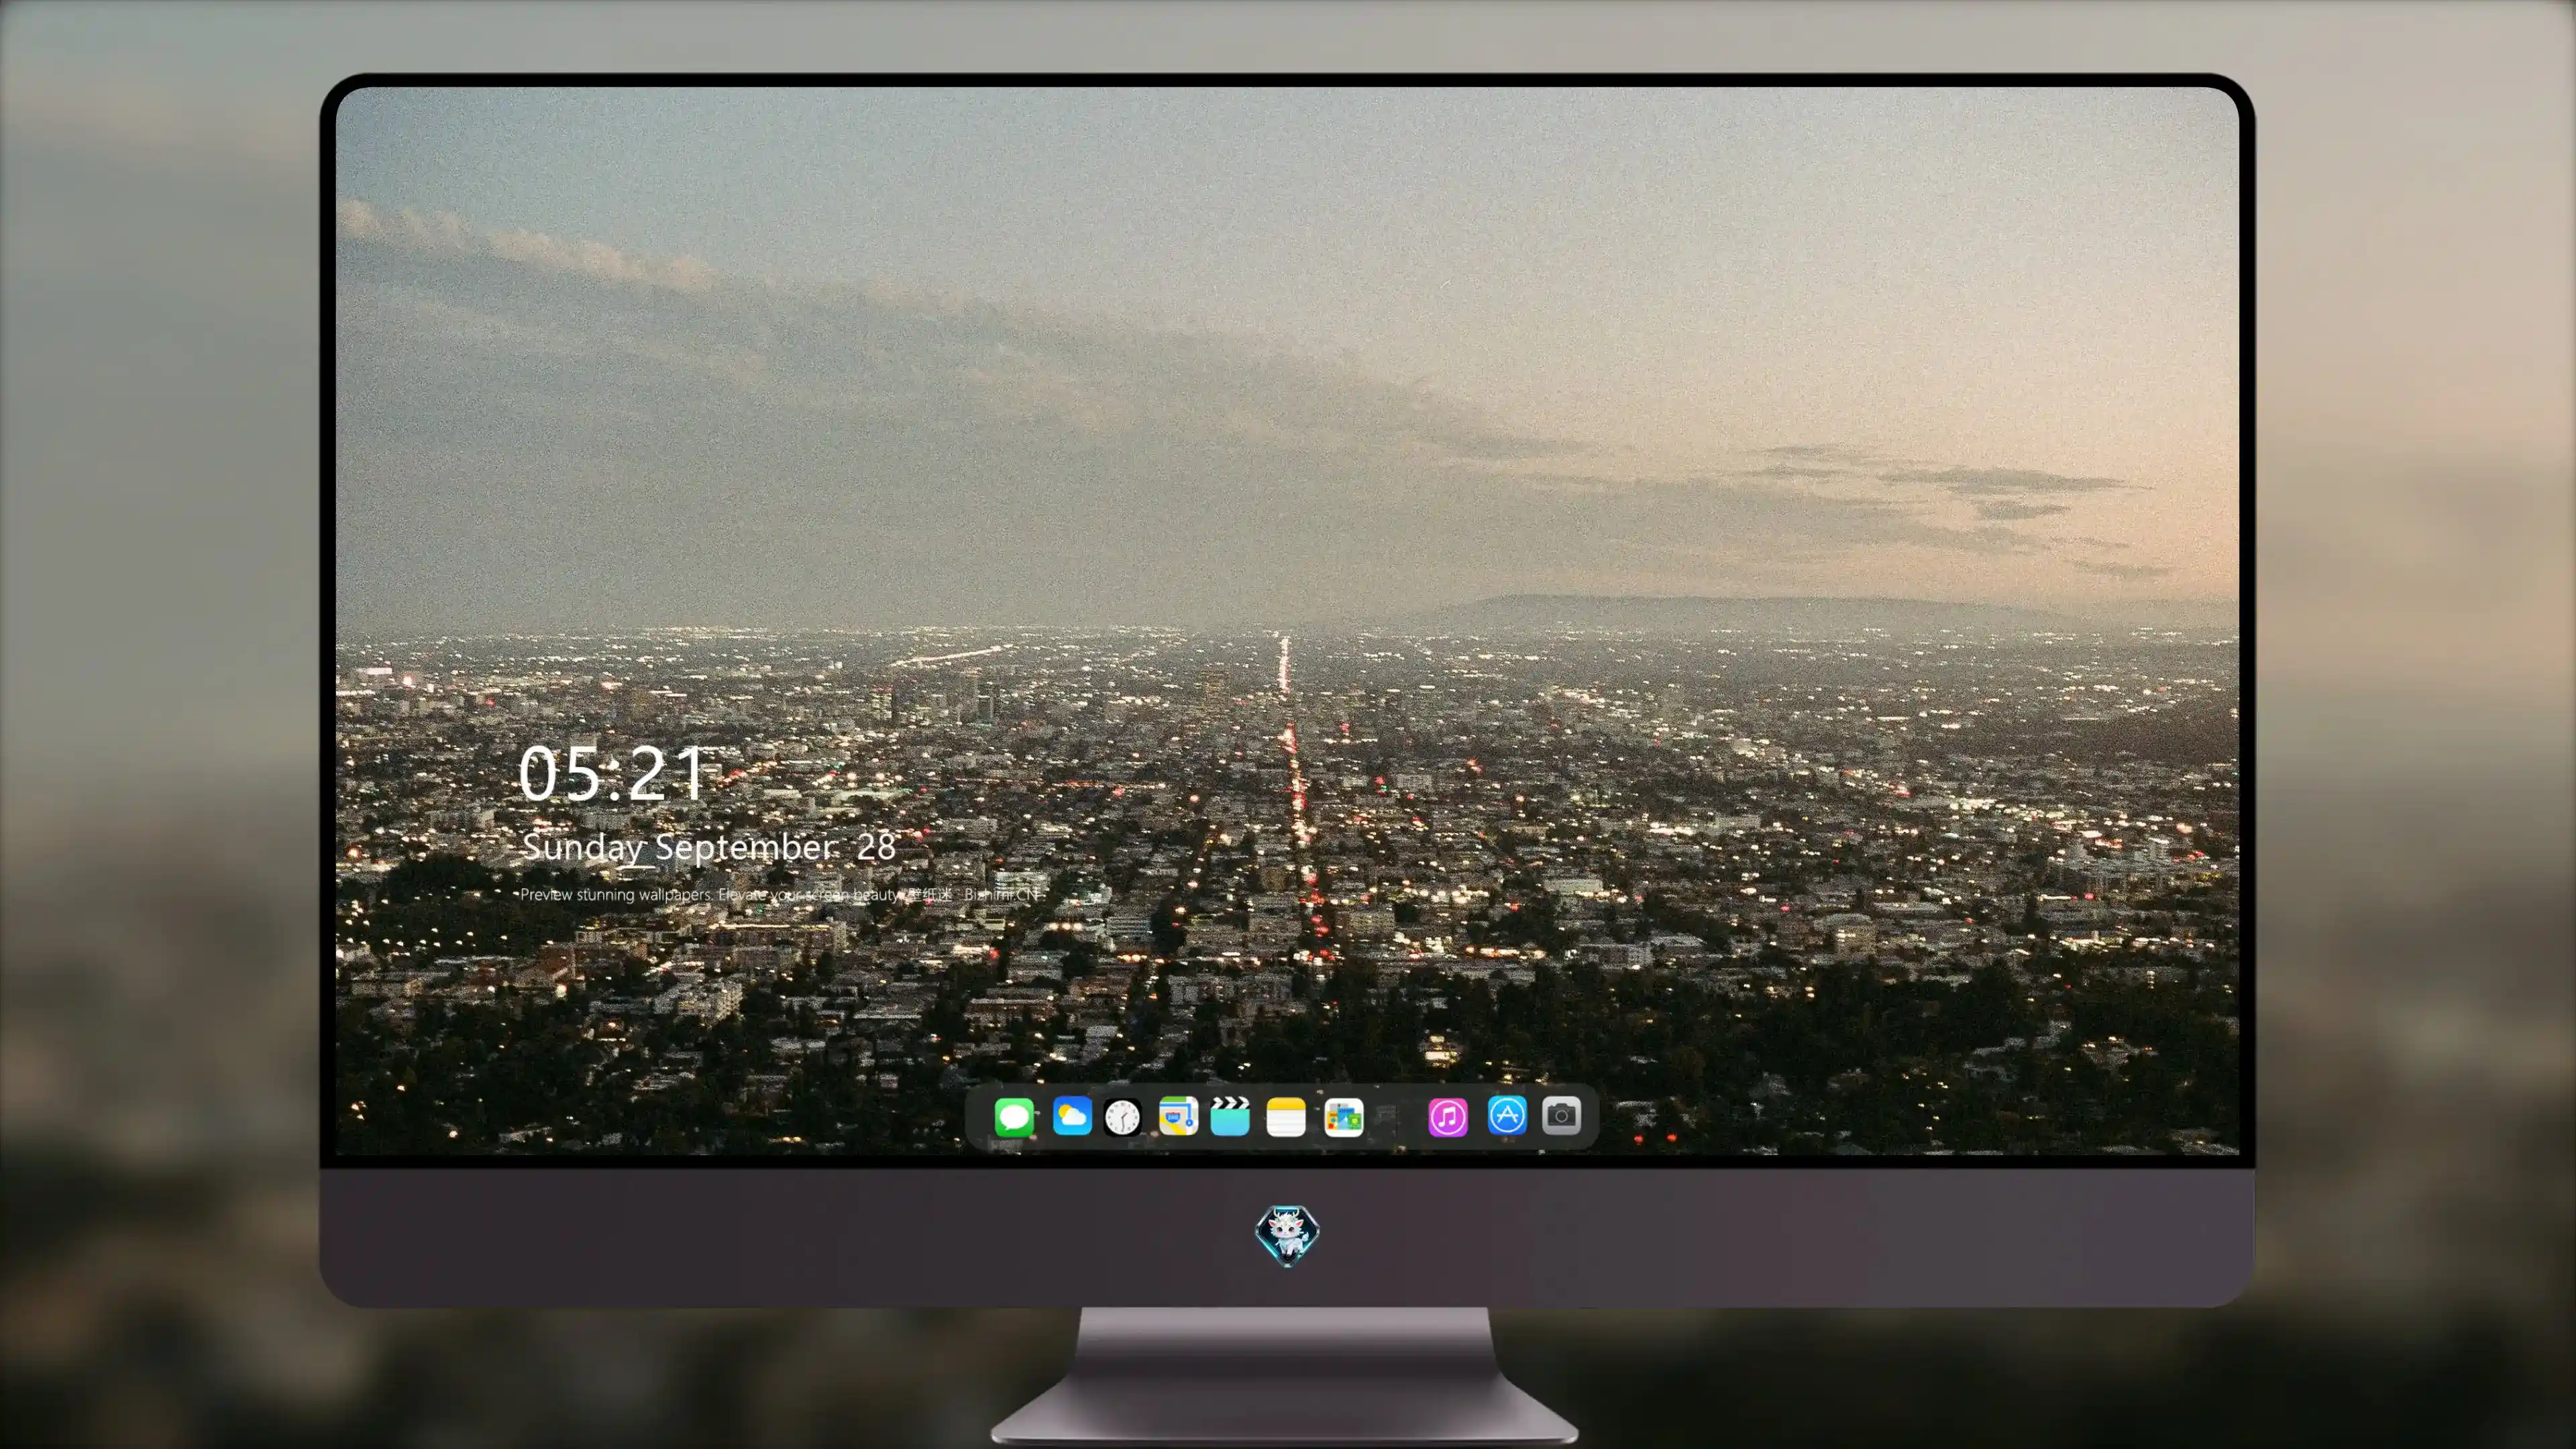Open the blue App Store icon
This screenshot has width=2576, height=1449.
(1507, 1115)
